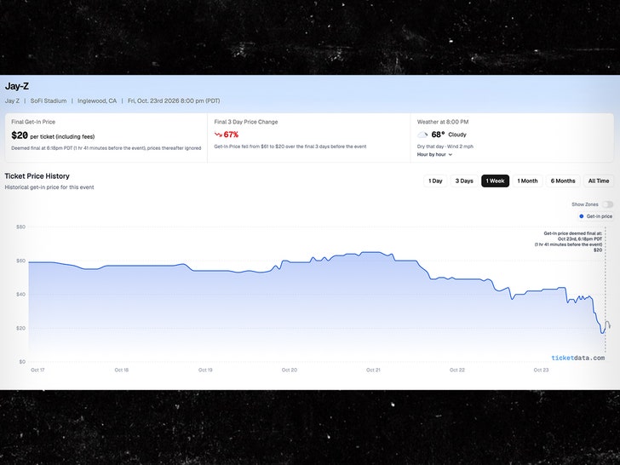Enable the Show Zones toggle
This screenshot has width=620, height=465.
[608, 204]
